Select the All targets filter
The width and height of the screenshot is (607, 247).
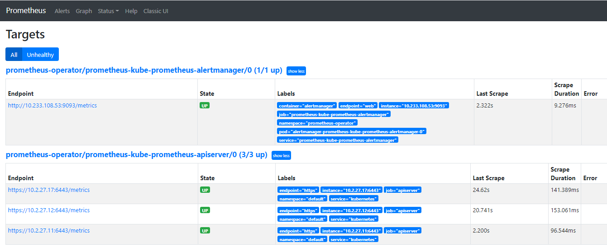coord(14,55)
